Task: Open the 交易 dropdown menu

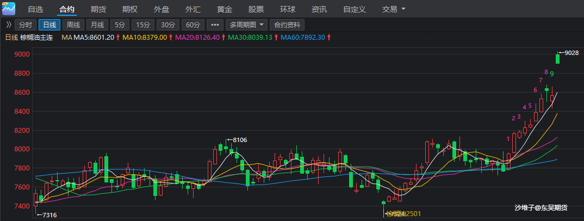Action: pos(394,9)
